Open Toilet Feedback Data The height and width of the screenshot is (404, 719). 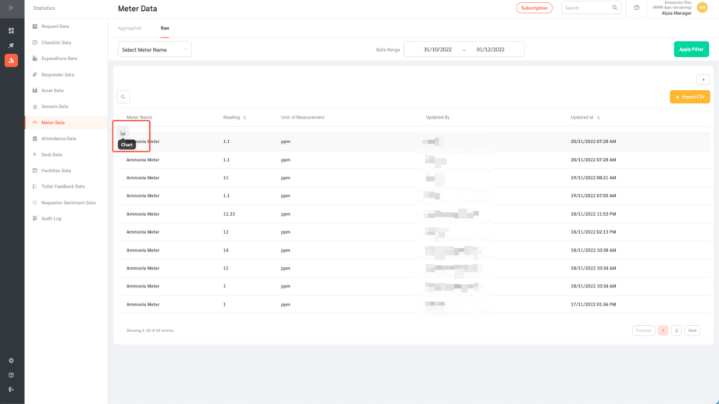point(63,187)
